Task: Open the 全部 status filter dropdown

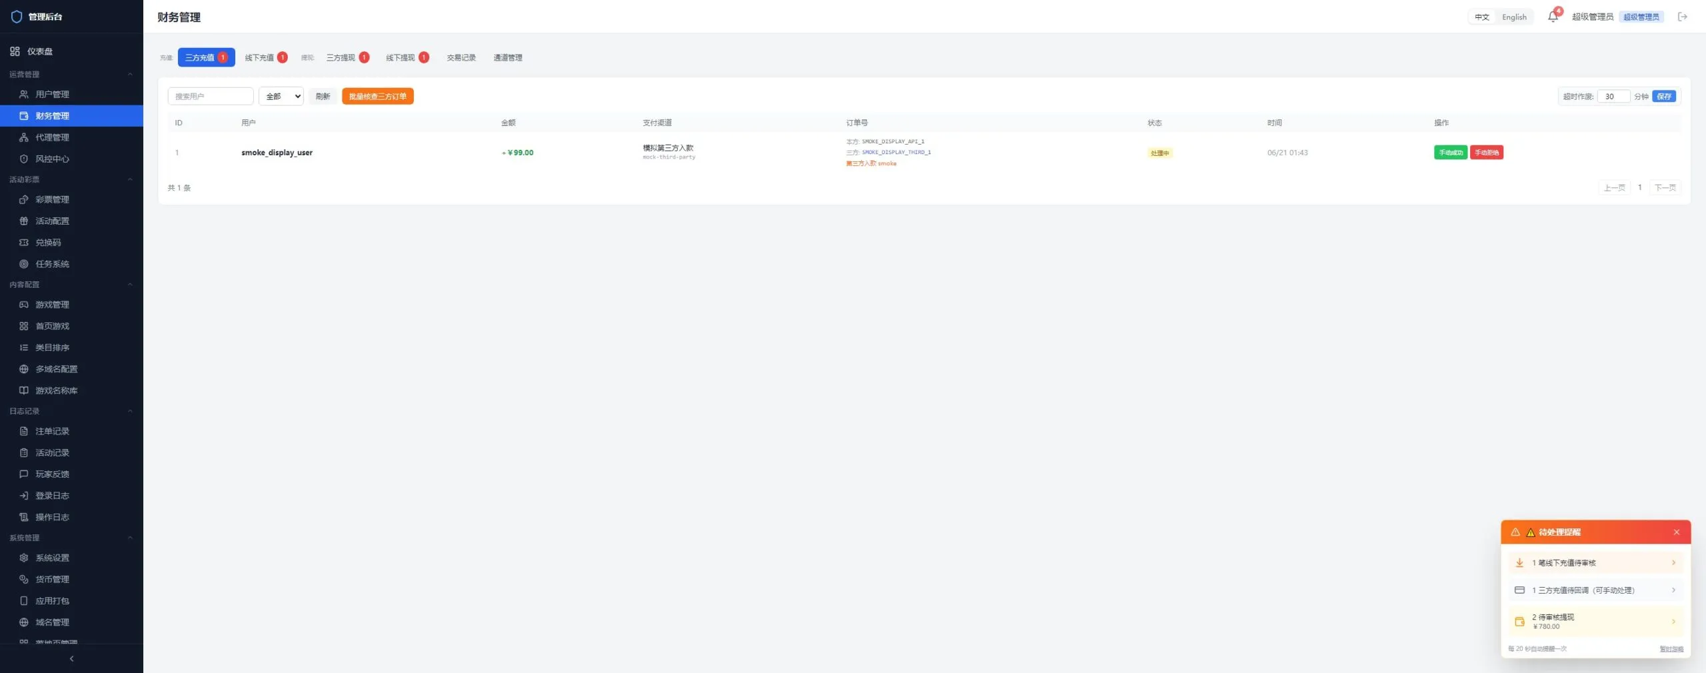Action: (x=281, y=96)
